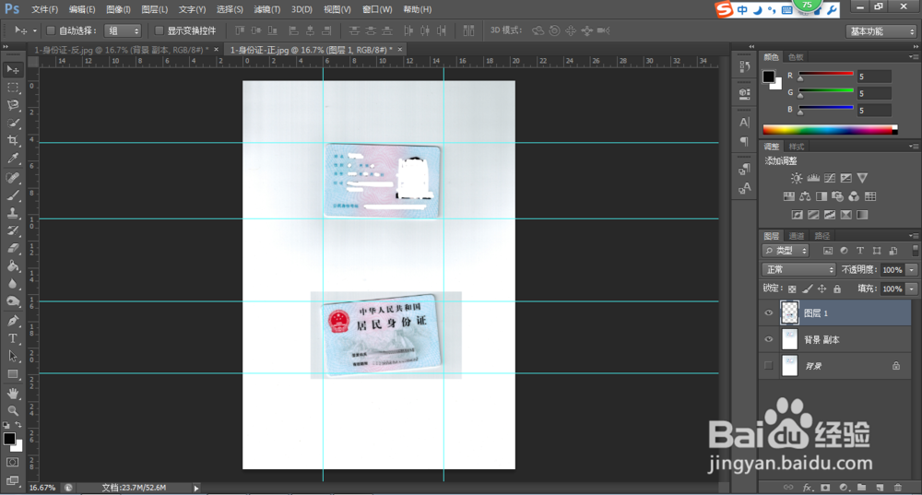Select the Eraser tool

point(12,248)
